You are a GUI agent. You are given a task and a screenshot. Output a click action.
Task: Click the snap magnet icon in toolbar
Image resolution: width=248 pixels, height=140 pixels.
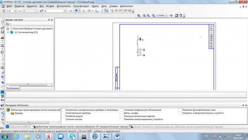coord(76,11)
